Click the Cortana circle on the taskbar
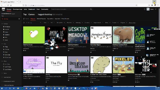The height and width of the screenshot is (90, 160). tap(10, 88)
